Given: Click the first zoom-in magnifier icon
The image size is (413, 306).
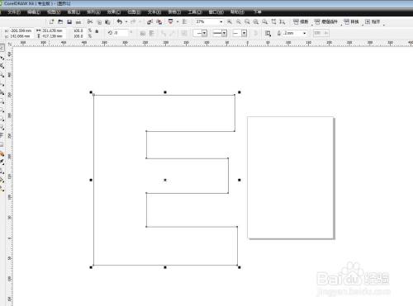Looking at the screenshot, I should click(x=230, y=21).
